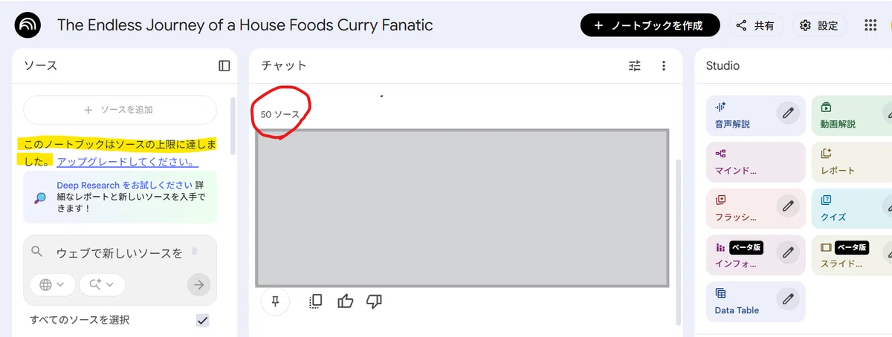Open the Google apps grid icon
Image resolution: width=892 pixels, height=337 pixels.
tap(871, 25)
